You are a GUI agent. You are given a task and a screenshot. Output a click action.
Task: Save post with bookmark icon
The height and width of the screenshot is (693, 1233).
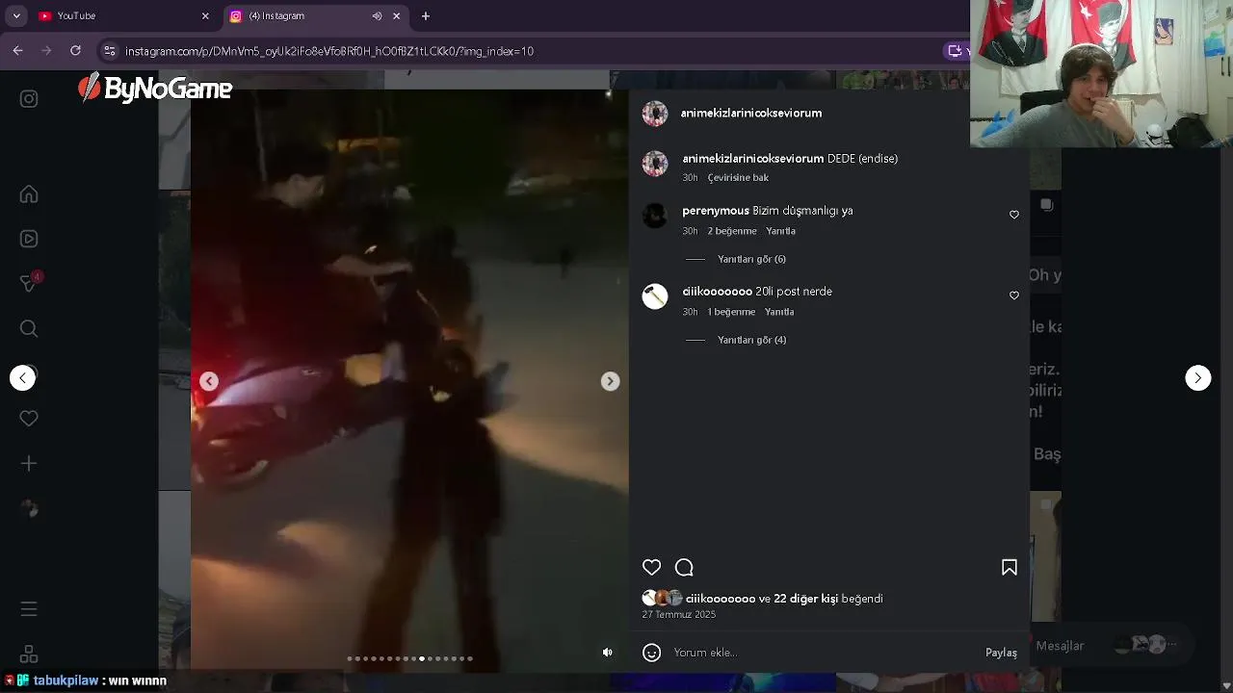[x=1010, y=568]
